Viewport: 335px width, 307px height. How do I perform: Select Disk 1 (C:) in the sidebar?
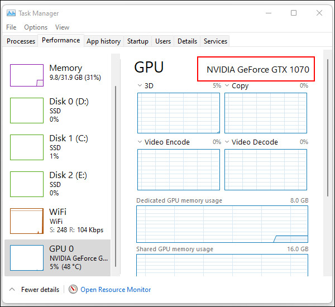click(58, 147)
